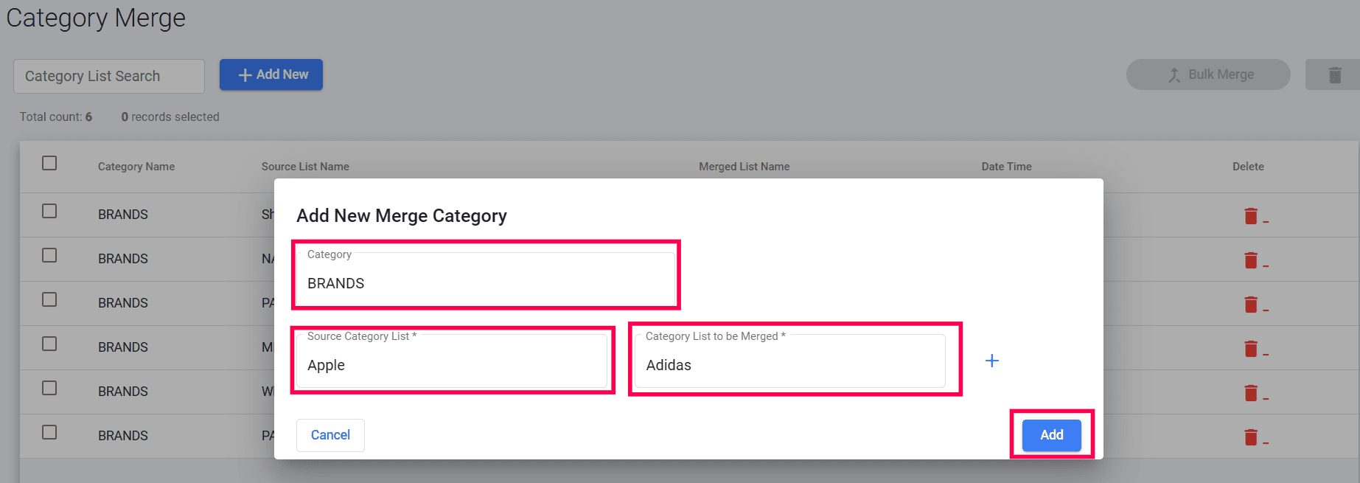Click the trash icon in the second BRANDS row
This screenshot has width=1360, height=483.
coord(1251,260)
